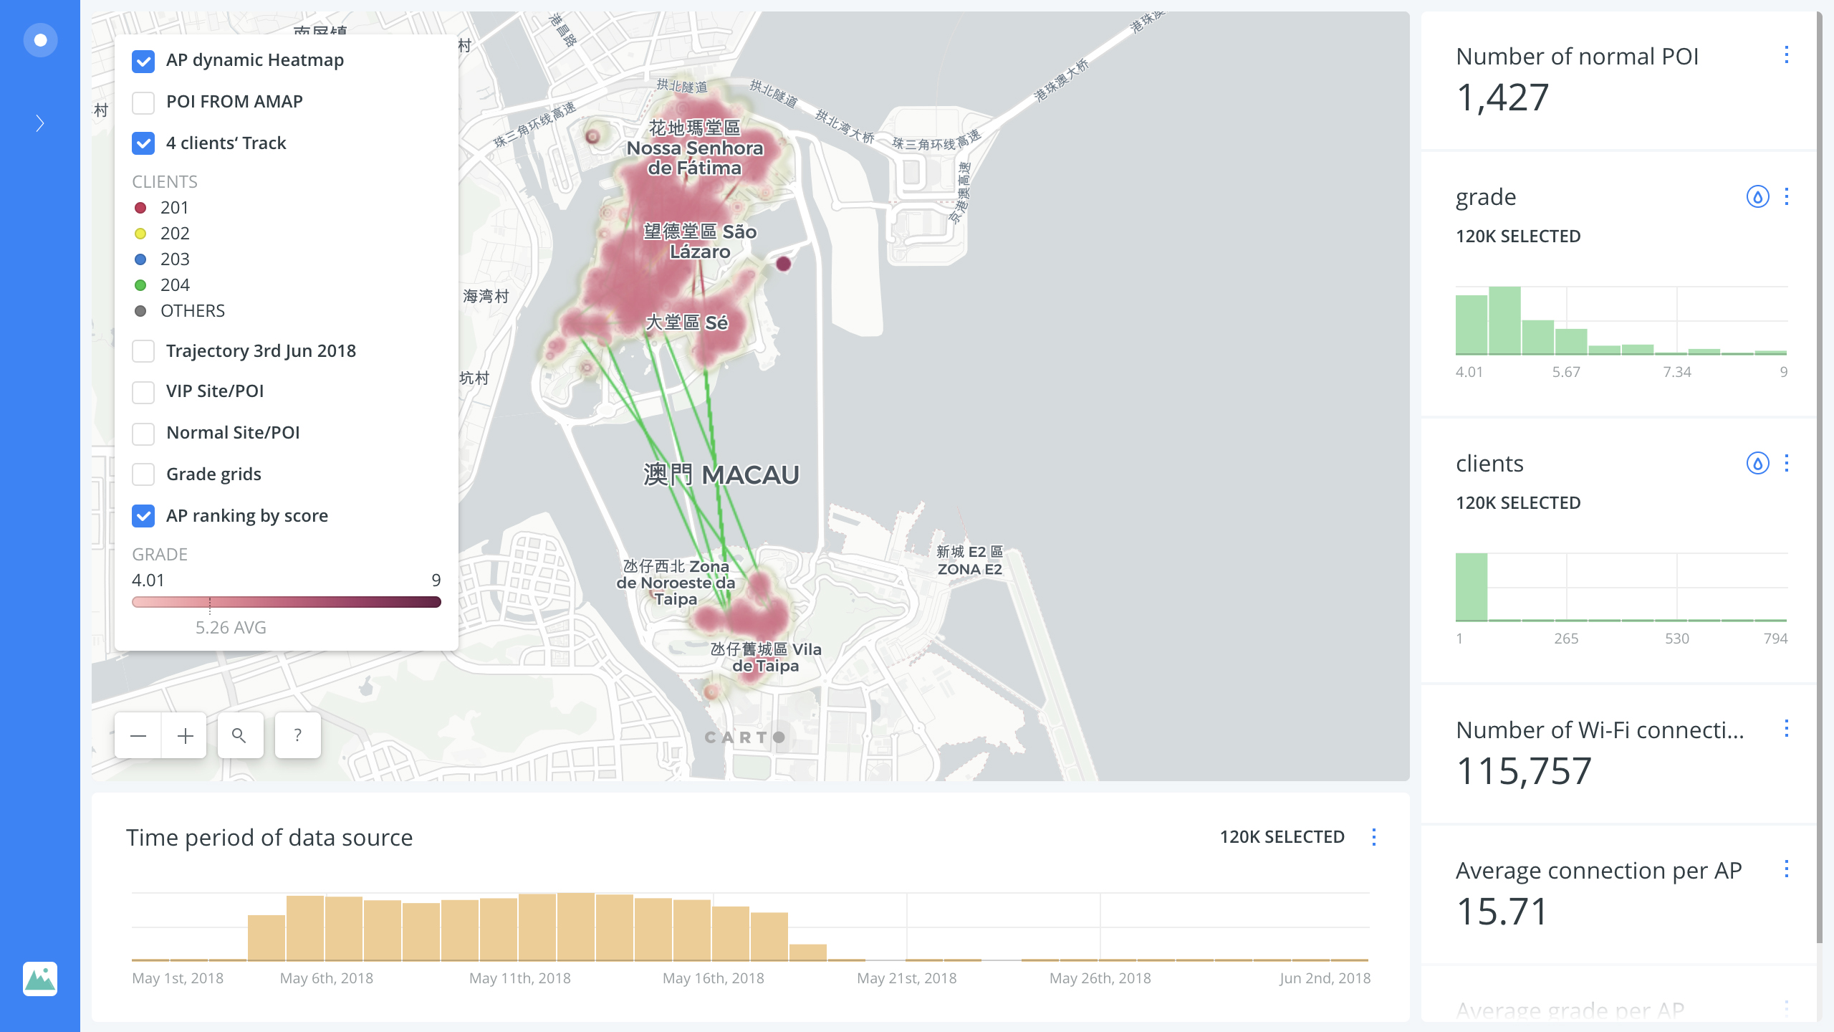Viewport: 1834px width, 1032px height.
Task: Open options menu for Time period widget
Action: (x=1373, y=837)
